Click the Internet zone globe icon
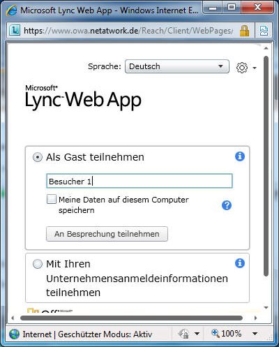Image resolution: width=279 pixels, height=347 pixels. 14,334
